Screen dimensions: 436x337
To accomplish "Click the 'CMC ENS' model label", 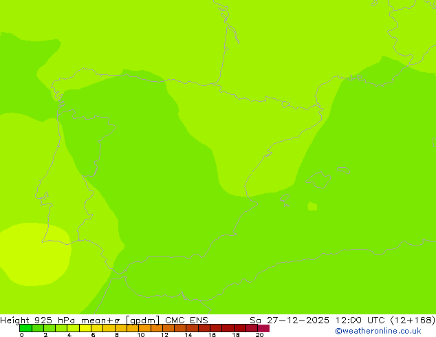I will tap(186, 320).
